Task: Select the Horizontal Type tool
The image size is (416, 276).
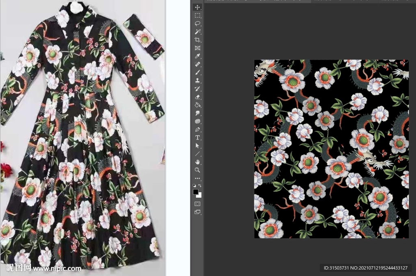Action: click(197, 138)
